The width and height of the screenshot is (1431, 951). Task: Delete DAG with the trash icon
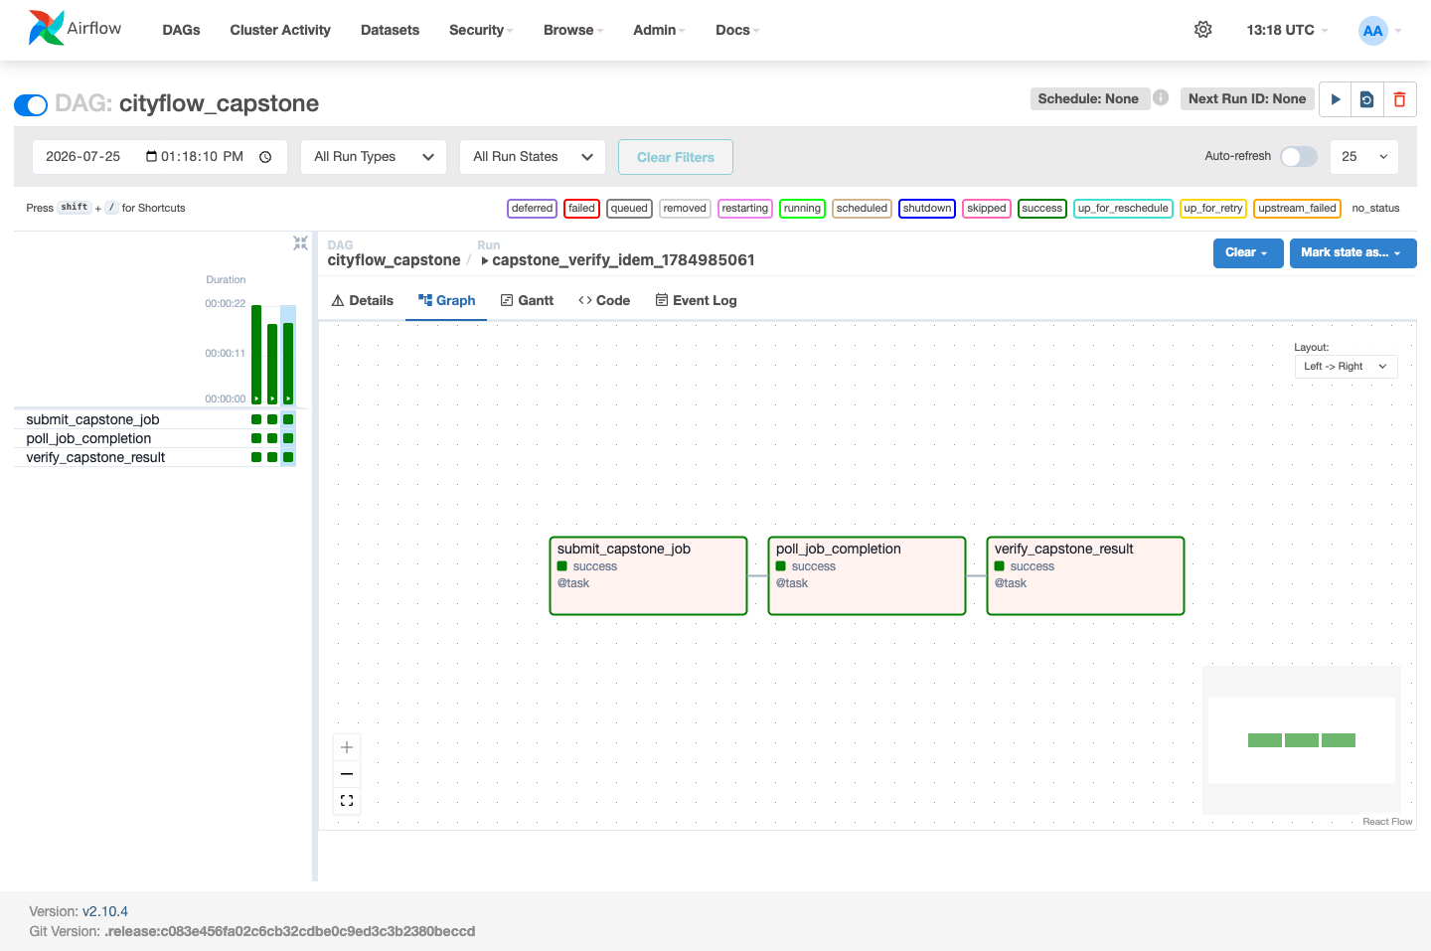point(1399,99)
